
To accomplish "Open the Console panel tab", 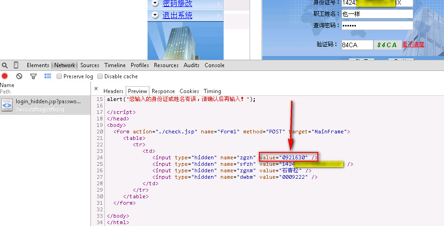I will 215,65.
